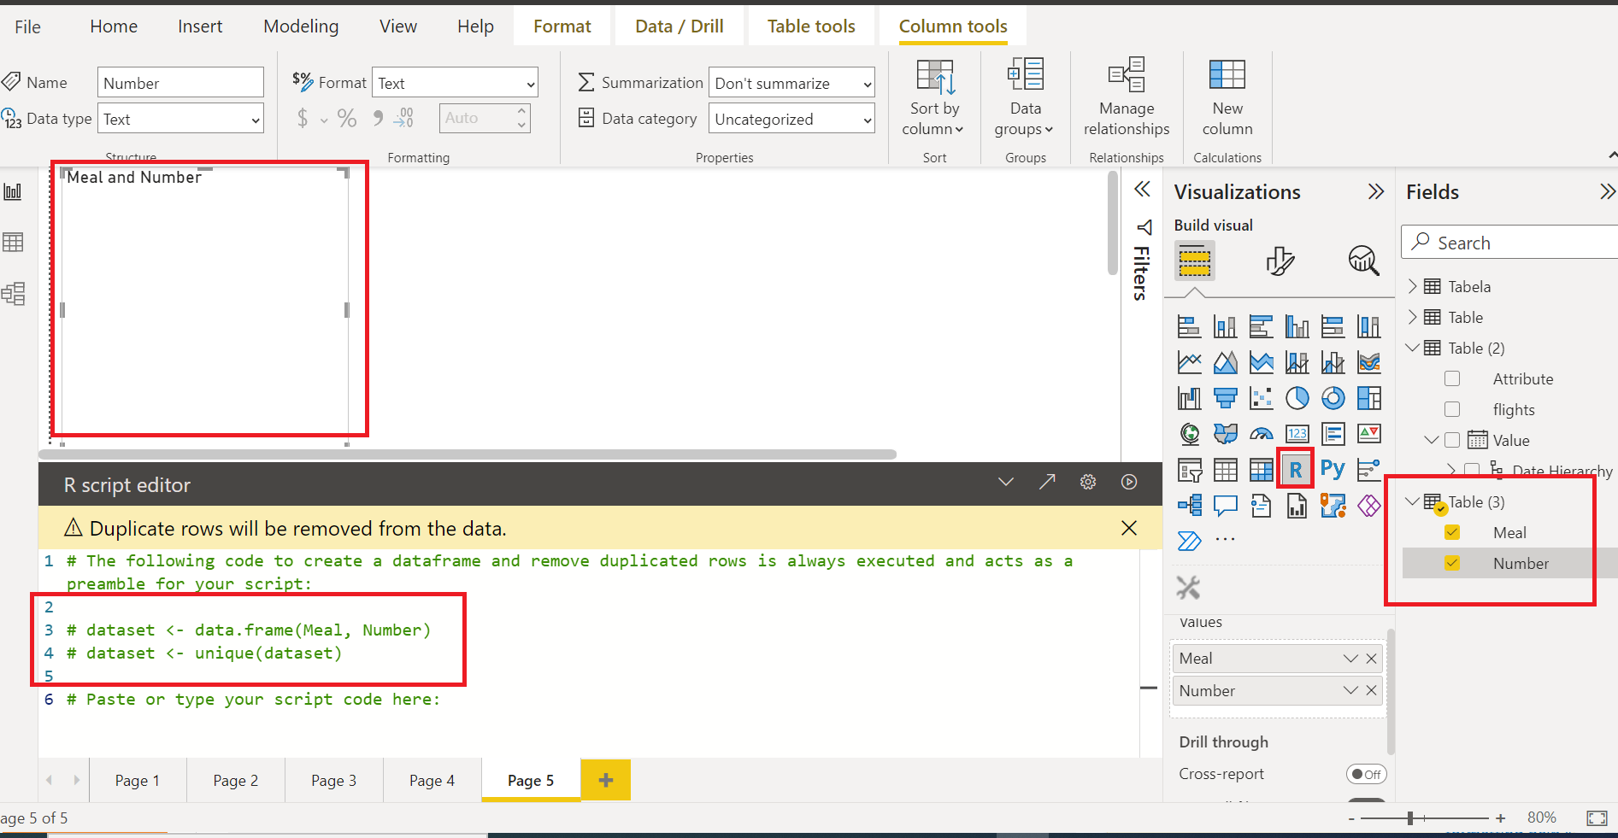Pick the matrix visualization
Screen dimensions: 1618x838
1261,470
